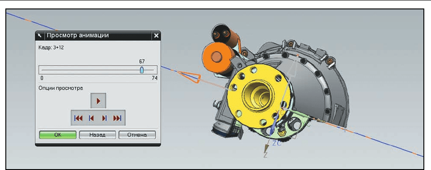Select the orange triangular marker on the line
The width and height of the screenshot is (431, 170).
190,76
